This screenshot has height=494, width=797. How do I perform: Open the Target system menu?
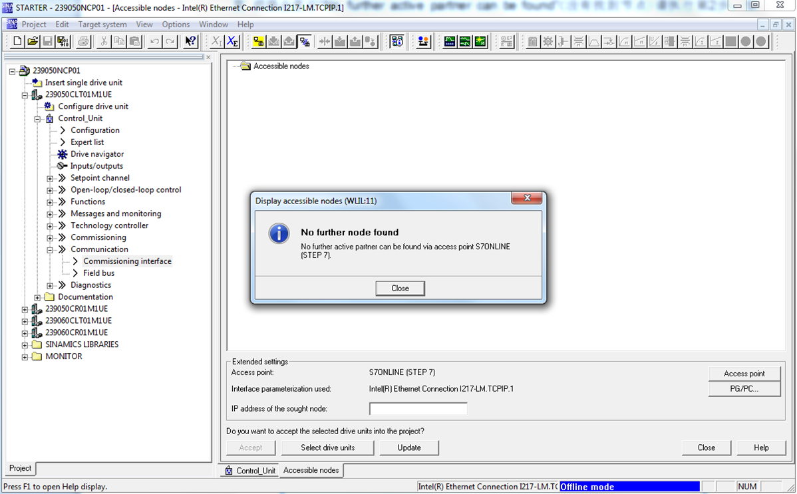tap(102, 25)
